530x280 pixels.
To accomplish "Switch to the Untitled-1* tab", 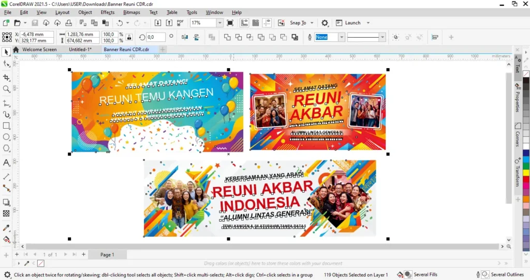I will point(80,49).
